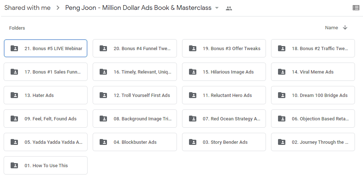Reverse sort direction arrow next to Name

[x=345, y=27]
